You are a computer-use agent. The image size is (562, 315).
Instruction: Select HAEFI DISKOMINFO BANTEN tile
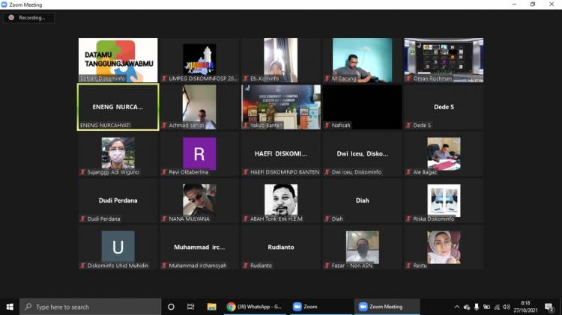pos(281,154)
